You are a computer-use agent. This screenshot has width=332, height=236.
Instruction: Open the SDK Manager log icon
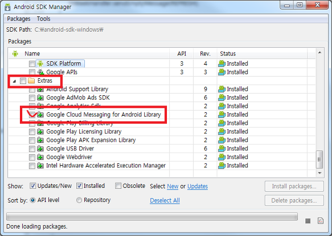point(321,221)
